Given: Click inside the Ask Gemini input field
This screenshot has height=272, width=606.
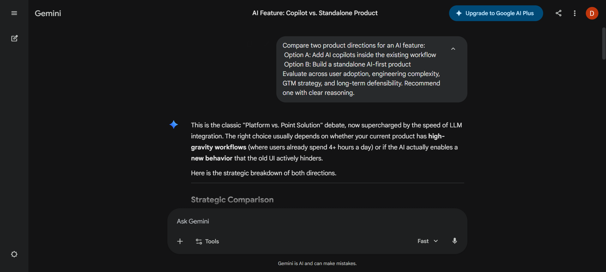Looking at the screenshot, I should [284, 221].
